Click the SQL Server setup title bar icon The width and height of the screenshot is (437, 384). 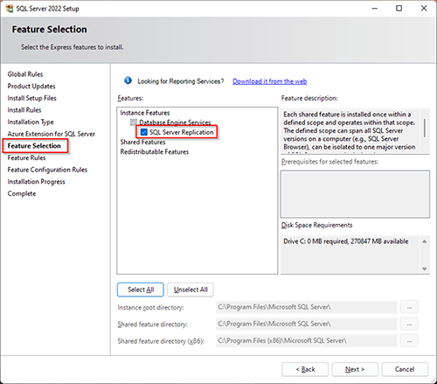coord(10,9)
